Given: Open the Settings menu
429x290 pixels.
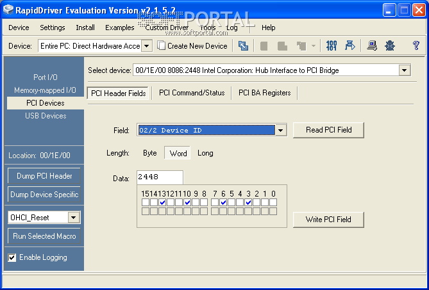Looking at the screenshot, I should (x=53, y=28).
